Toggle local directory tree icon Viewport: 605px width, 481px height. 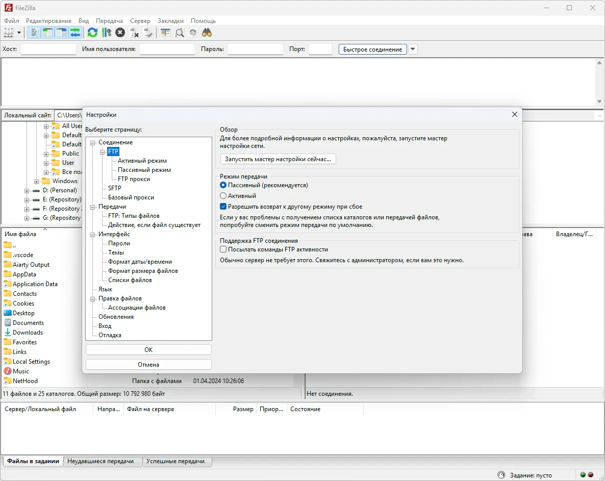pos(47,33)
